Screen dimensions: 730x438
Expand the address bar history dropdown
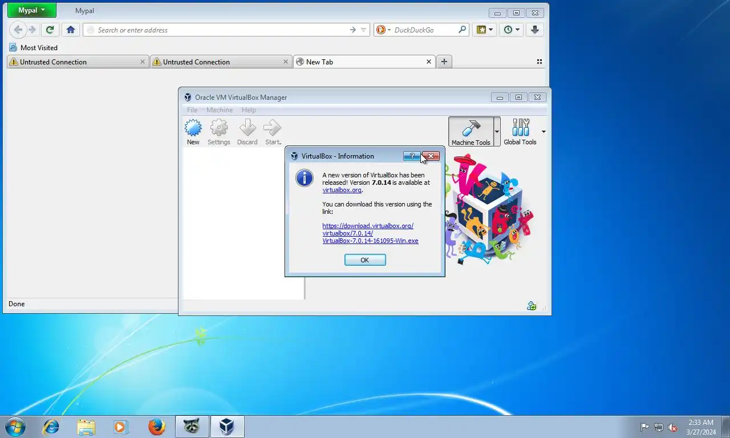coord(364,30)
